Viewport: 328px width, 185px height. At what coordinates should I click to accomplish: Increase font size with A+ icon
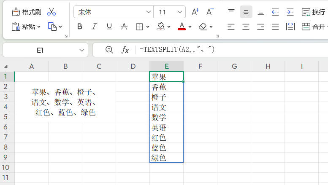click(x=195, y=12)
